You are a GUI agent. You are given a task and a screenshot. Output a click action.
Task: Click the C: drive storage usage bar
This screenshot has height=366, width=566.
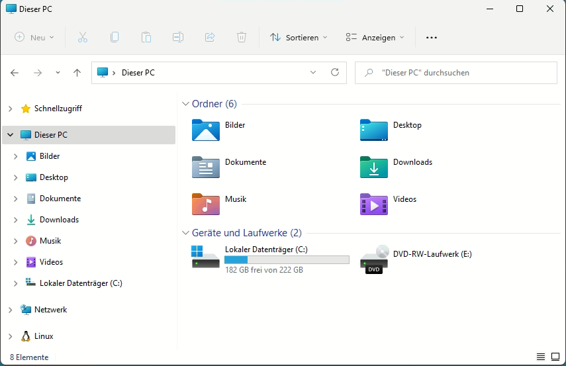287,259
